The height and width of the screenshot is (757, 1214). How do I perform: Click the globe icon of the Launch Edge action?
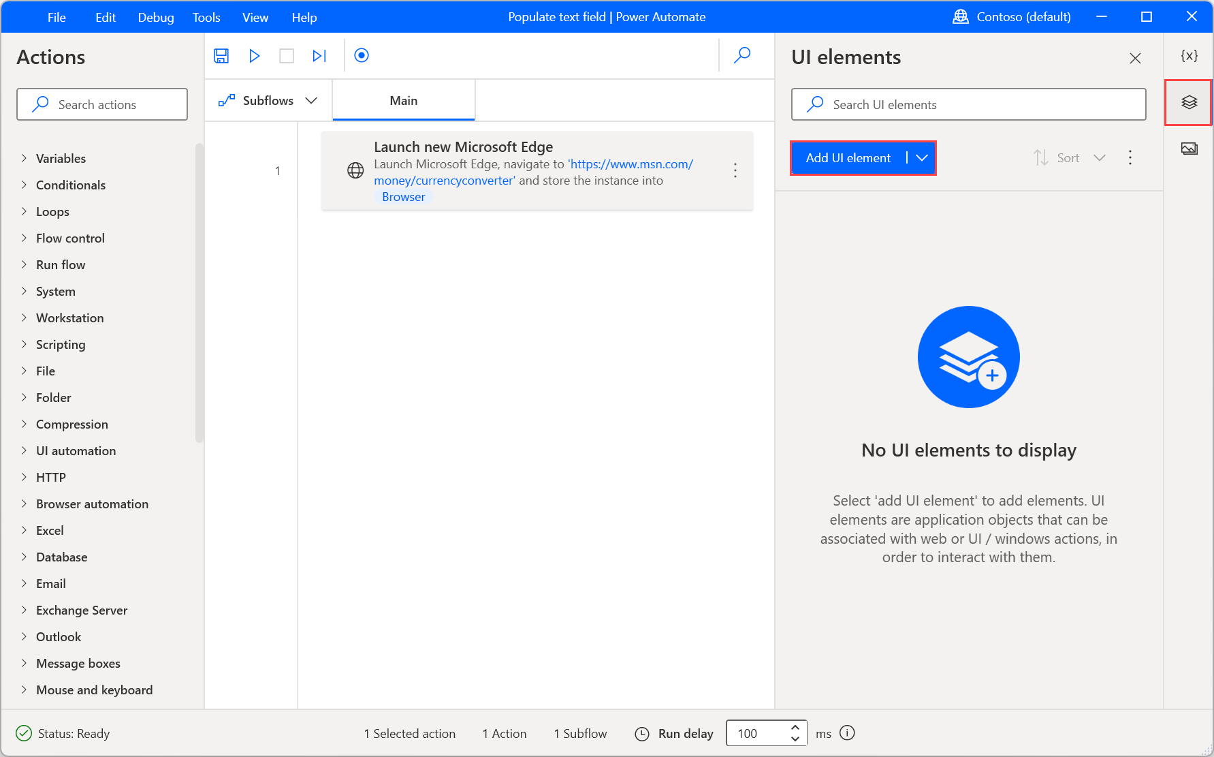point(355,170)
